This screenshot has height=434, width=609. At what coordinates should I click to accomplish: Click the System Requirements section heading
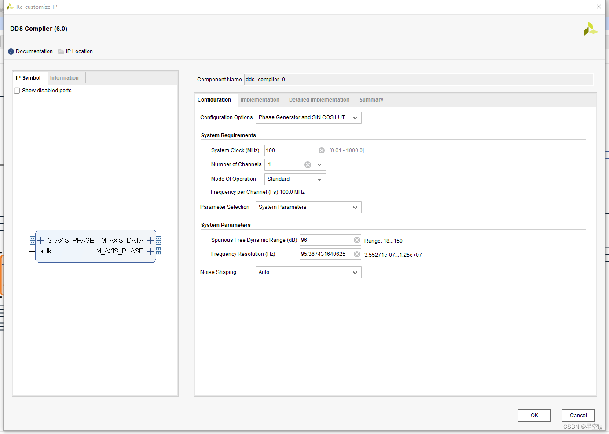coord(228,135)
